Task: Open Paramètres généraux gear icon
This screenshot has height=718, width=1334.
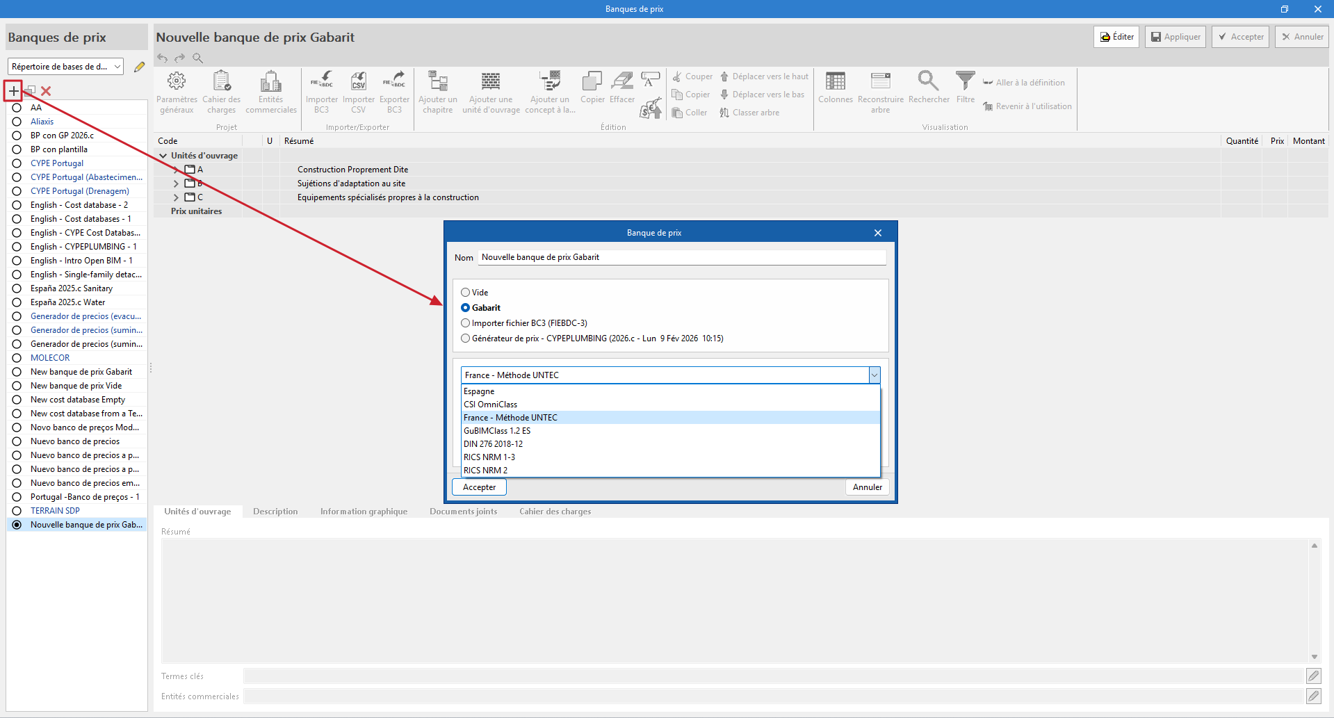Action: (x=177, y=81)
